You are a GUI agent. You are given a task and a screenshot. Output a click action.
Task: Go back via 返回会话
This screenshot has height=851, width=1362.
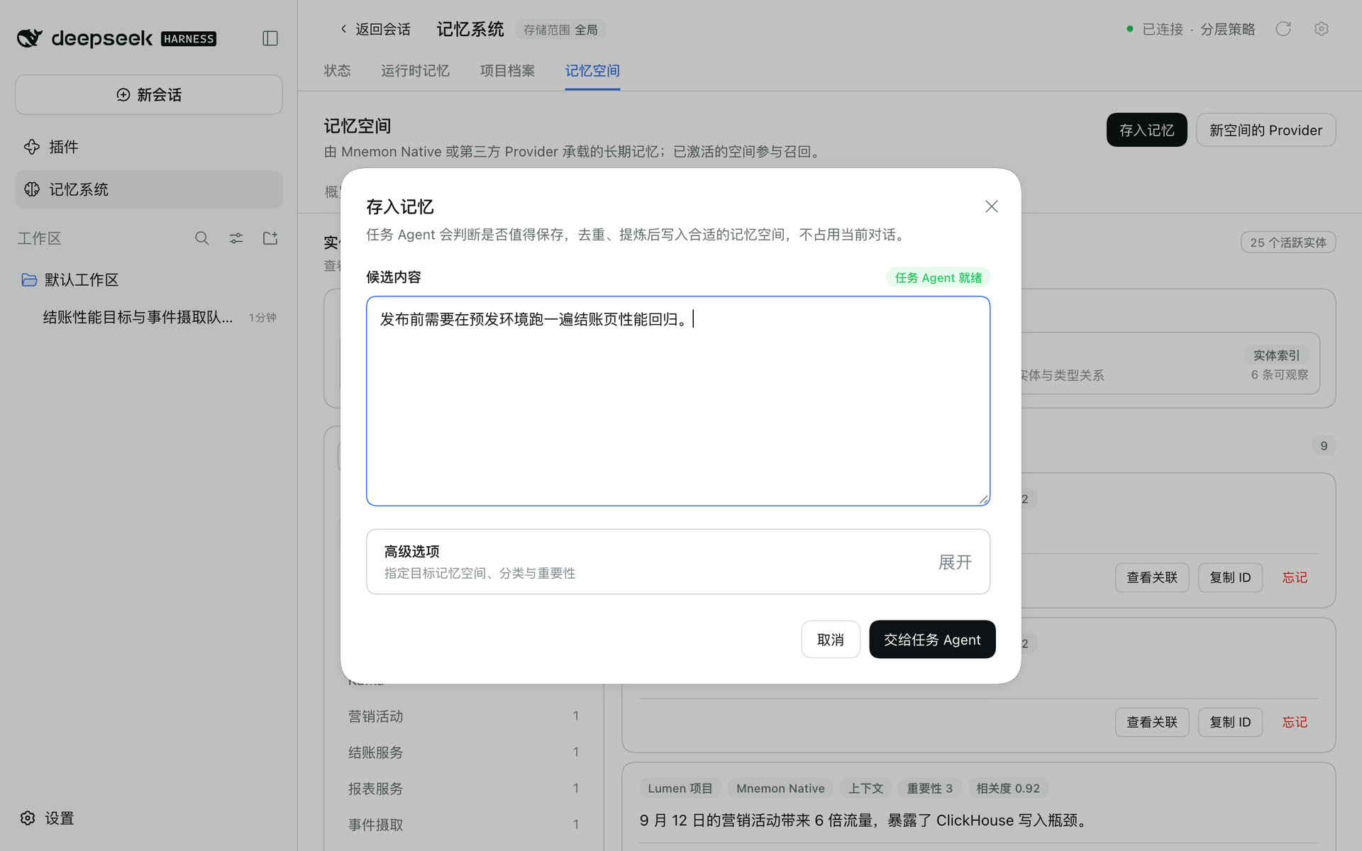(375, 29)
